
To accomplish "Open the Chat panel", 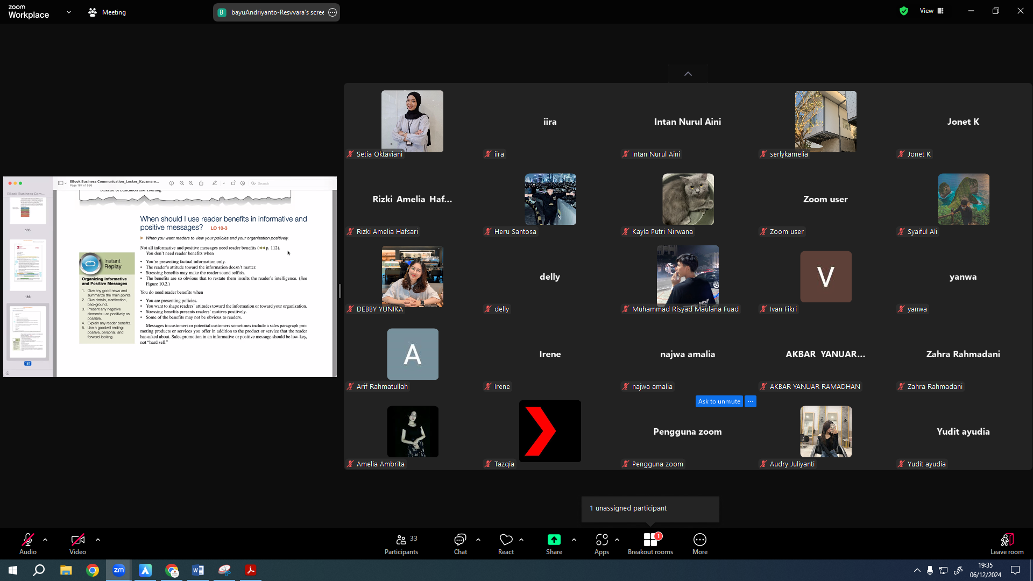I will 461,543.
